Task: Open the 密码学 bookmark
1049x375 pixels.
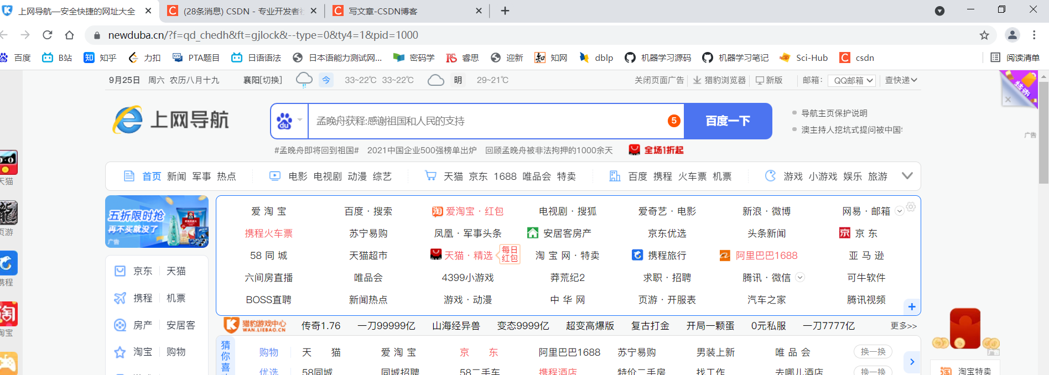Action: point(414,58)
